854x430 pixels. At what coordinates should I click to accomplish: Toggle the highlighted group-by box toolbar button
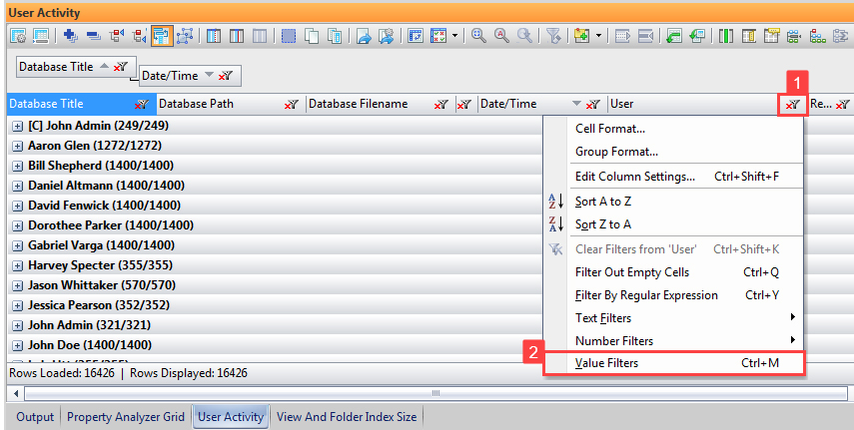(x=162, y=36)
